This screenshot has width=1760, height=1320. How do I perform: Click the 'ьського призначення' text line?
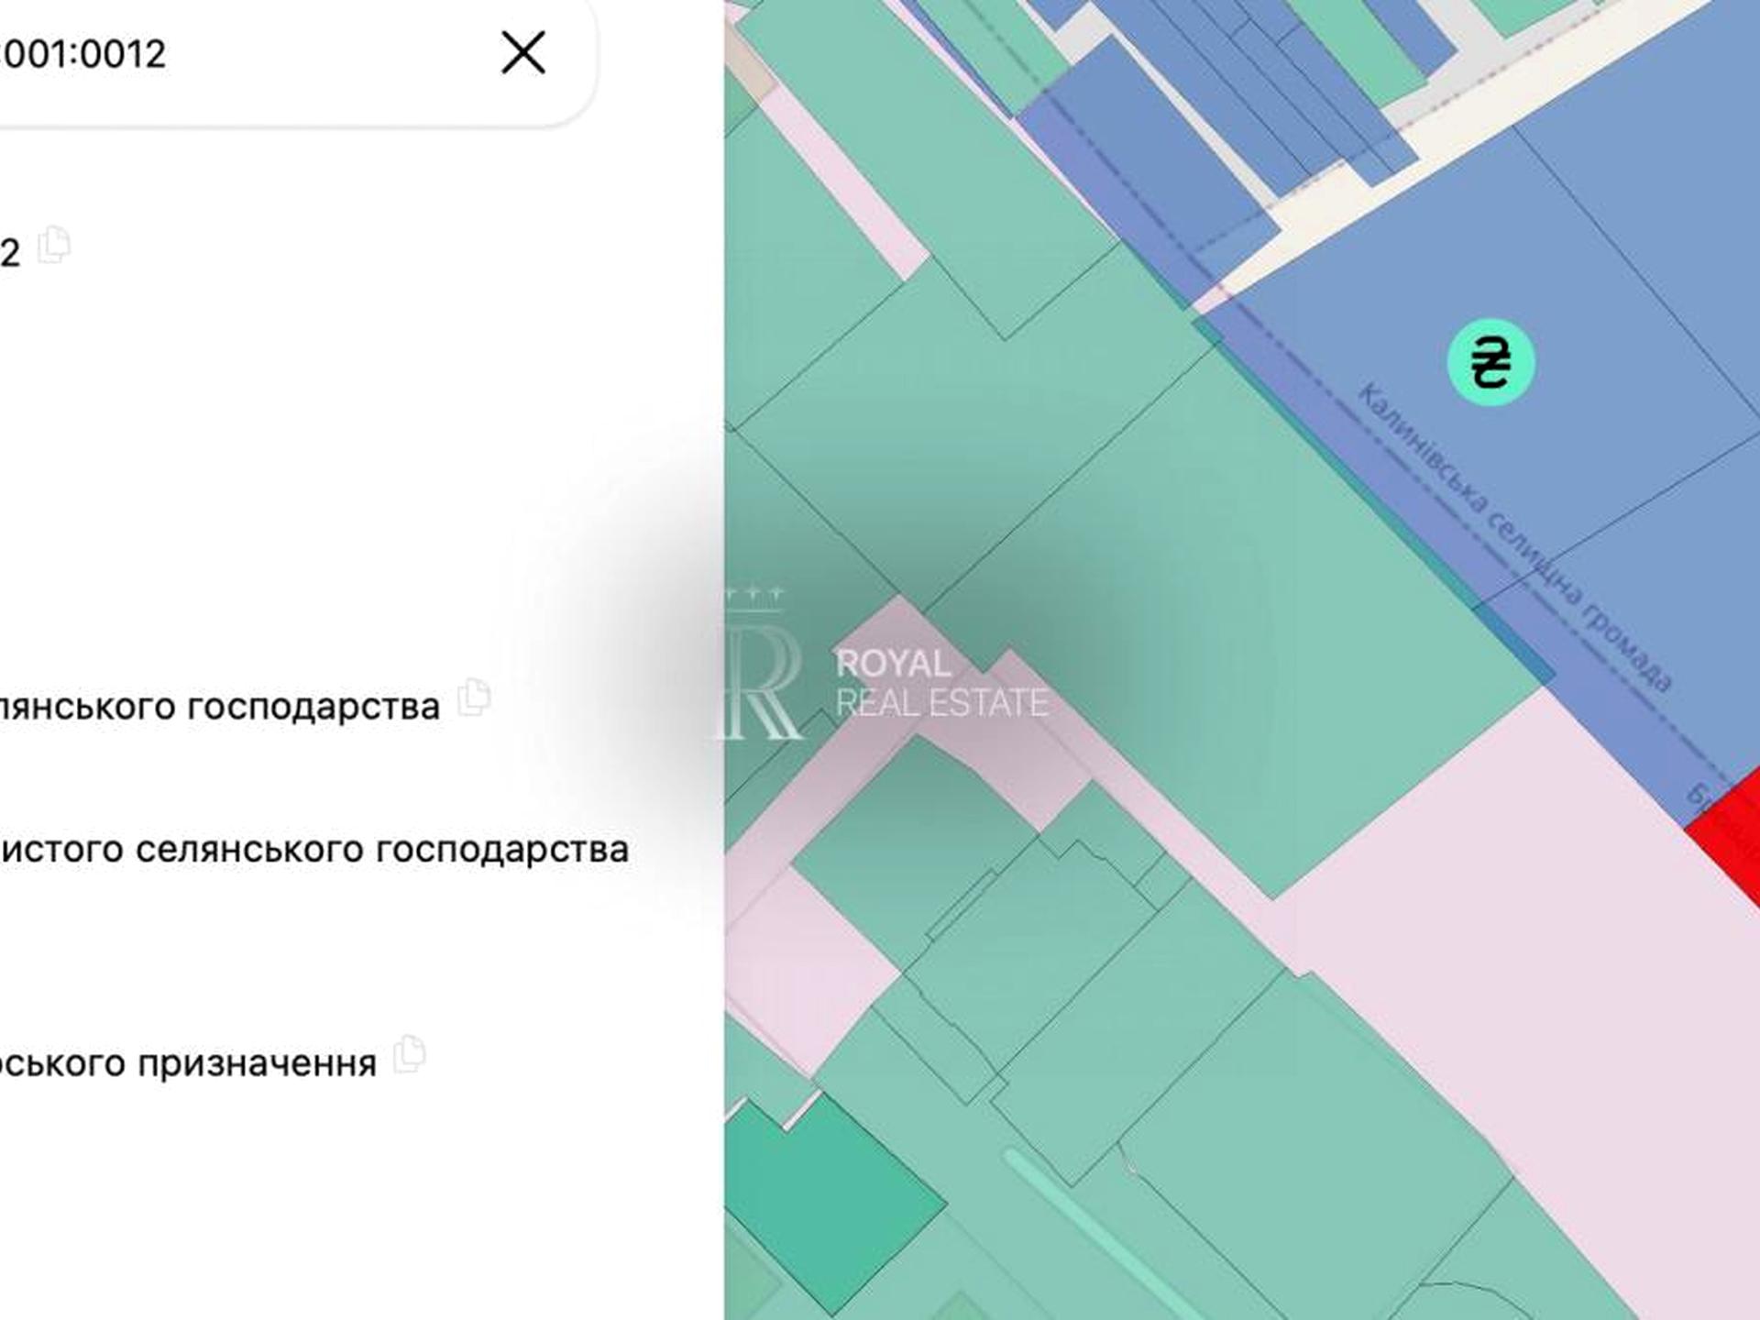pos(188,1063)
